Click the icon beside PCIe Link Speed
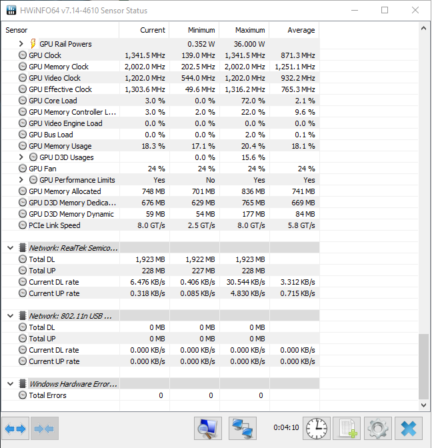 point(23,225)
